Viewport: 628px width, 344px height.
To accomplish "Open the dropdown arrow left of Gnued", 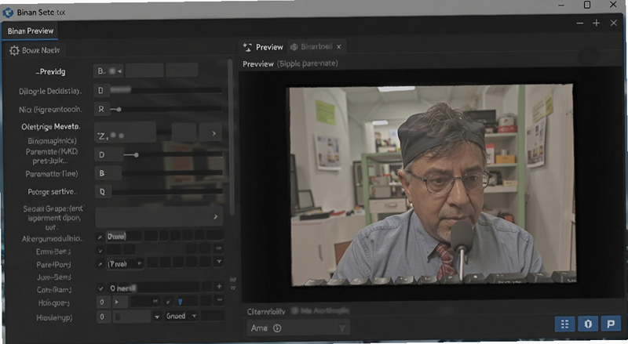I will click(157, 317).
